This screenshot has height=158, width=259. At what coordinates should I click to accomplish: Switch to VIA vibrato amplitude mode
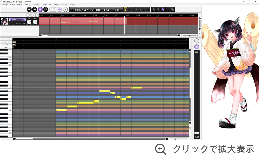pos(140,9)
